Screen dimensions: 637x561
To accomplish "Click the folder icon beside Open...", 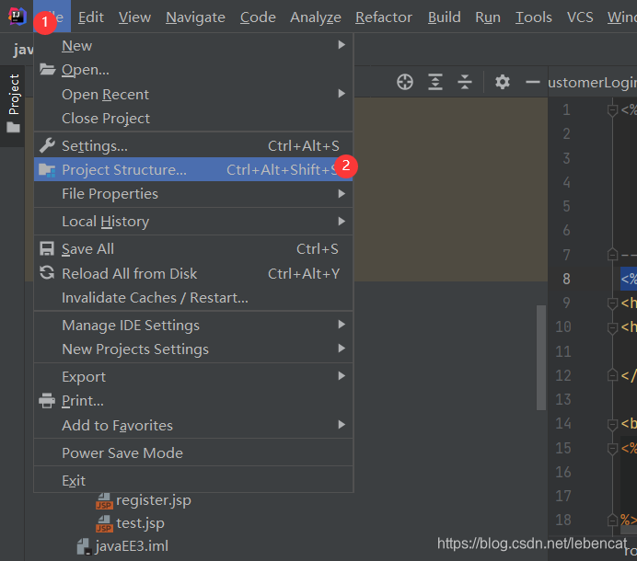I will pyautogui.click(x=47, y=70).
